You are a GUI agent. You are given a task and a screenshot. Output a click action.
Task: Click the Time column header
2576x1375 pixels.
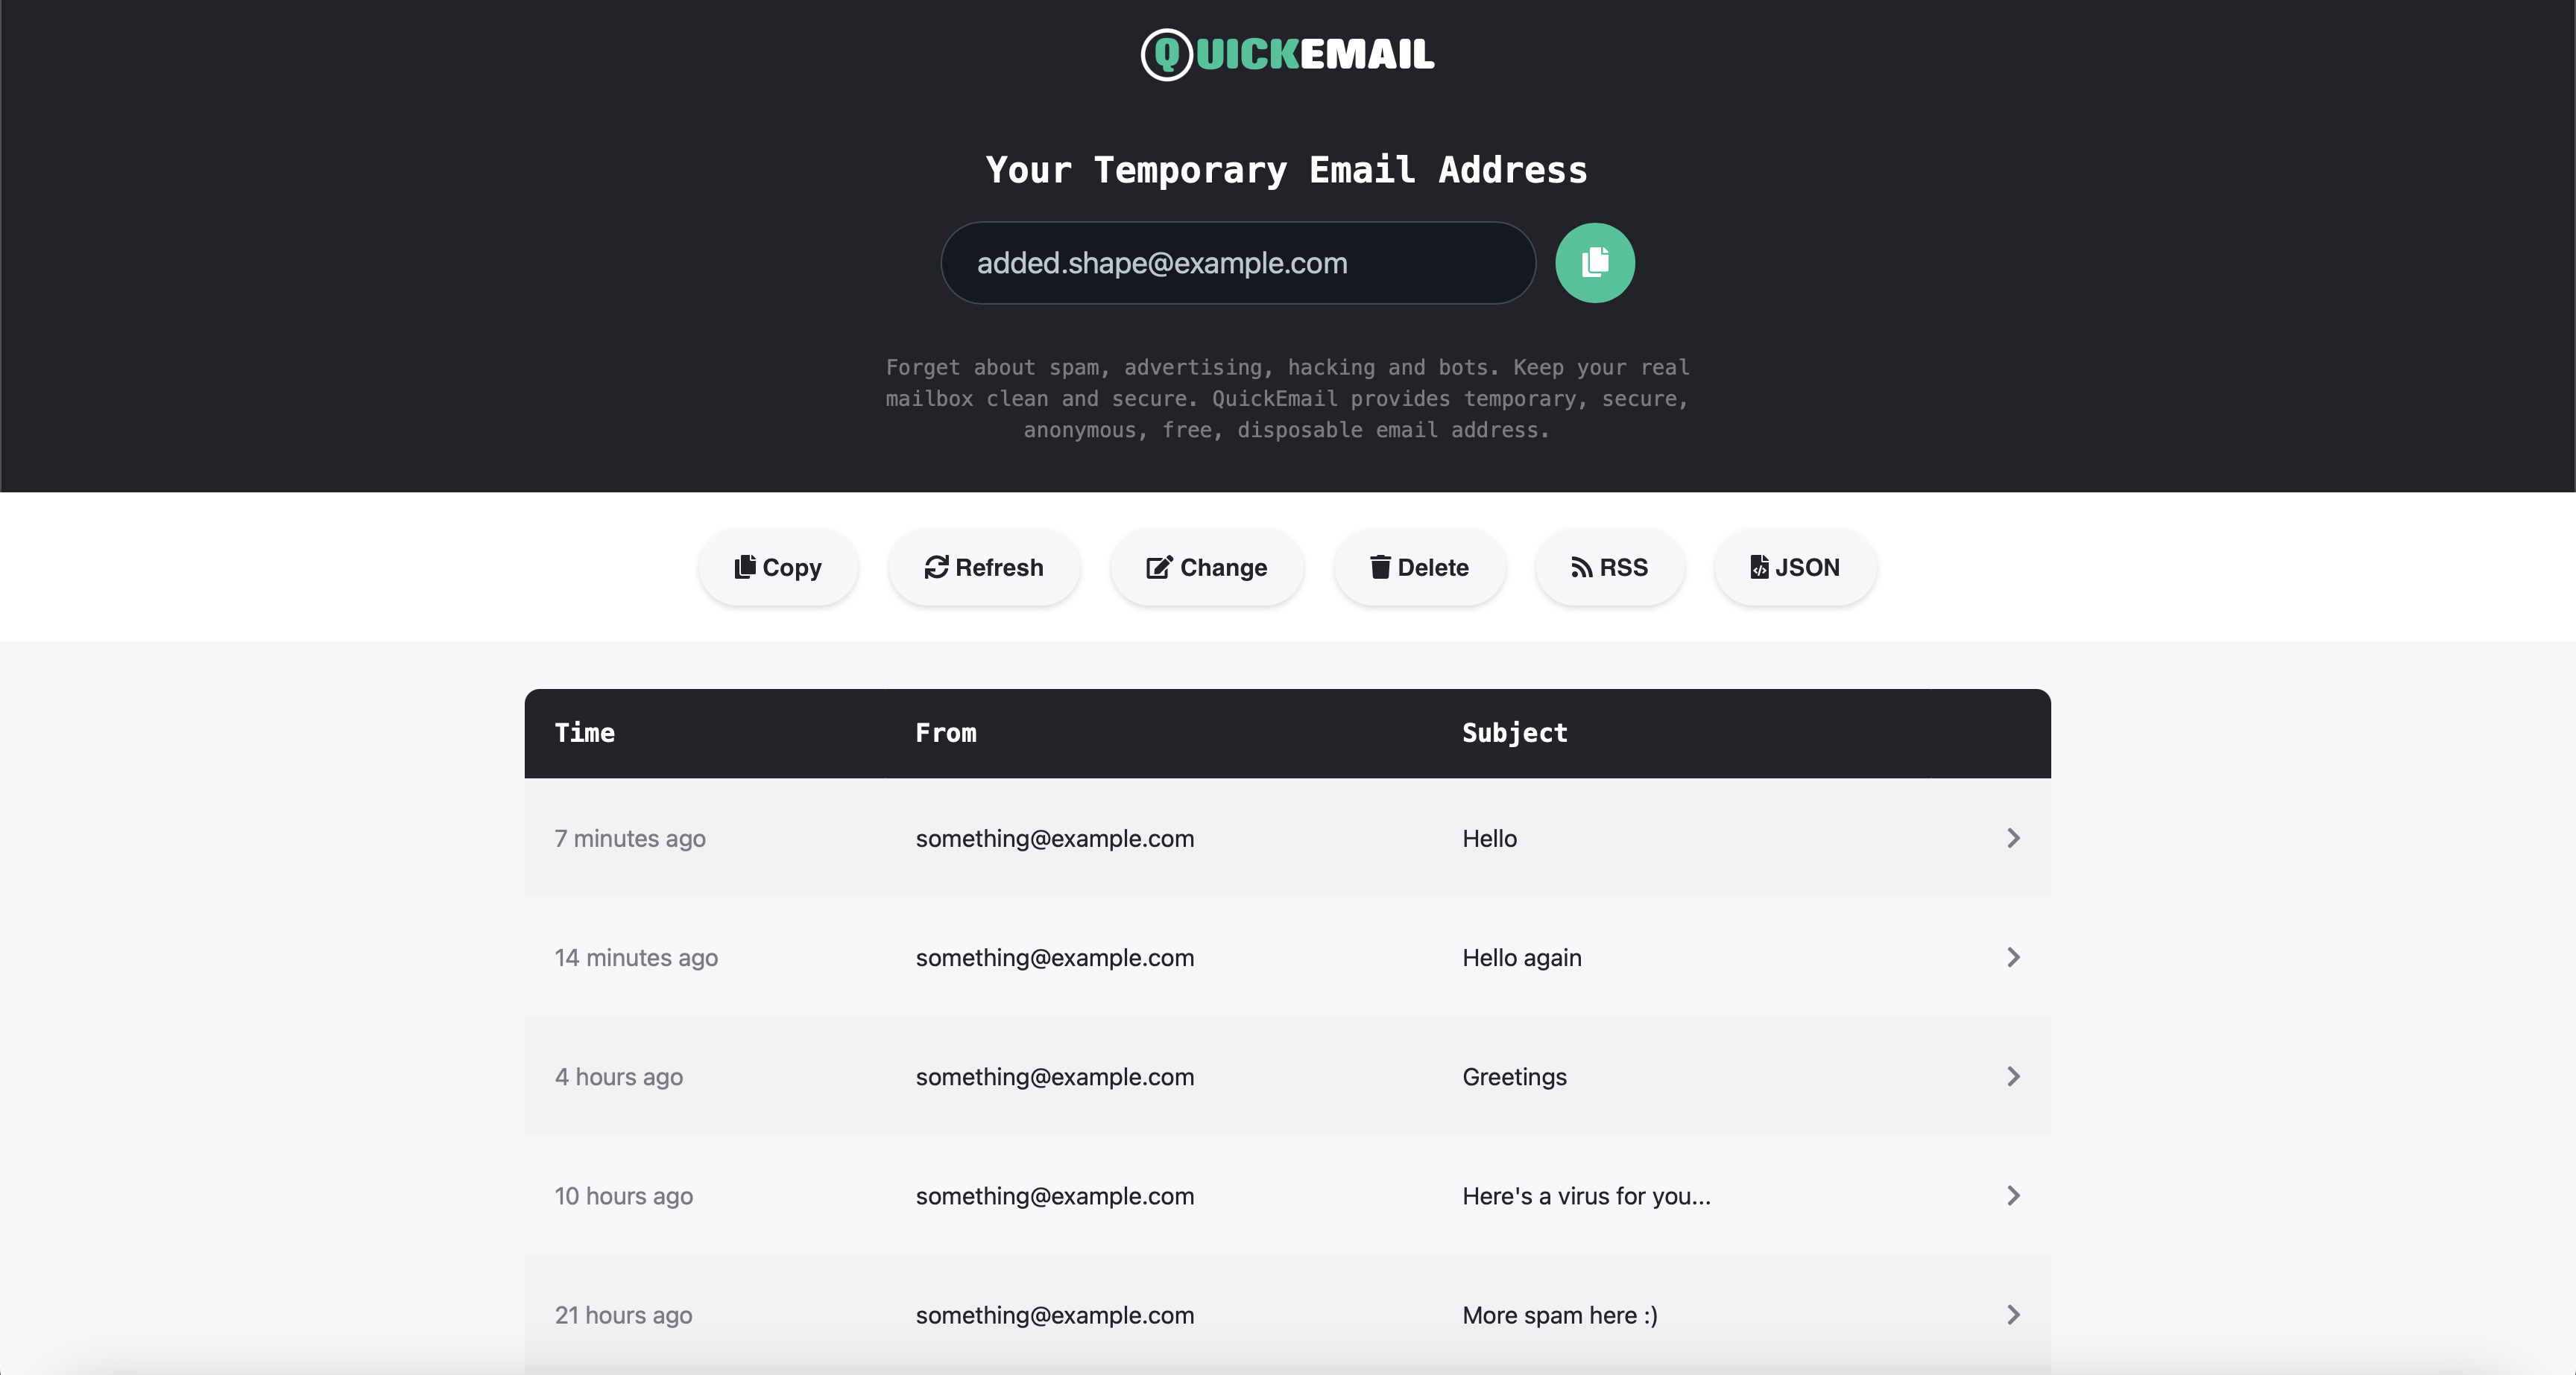[x=585, y=732]
